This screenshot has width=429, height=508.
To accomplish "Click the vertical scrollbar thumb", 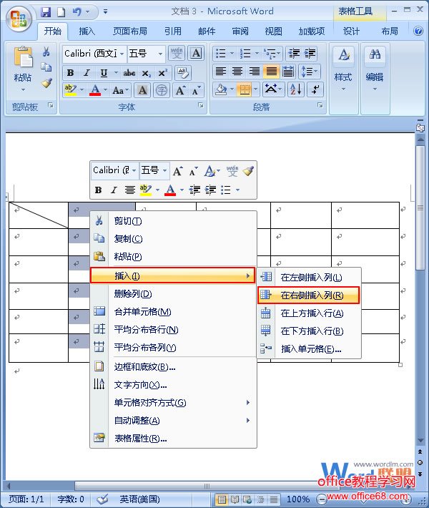I will (420, 207).
